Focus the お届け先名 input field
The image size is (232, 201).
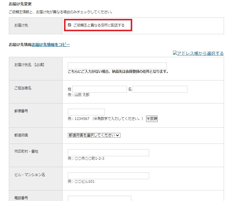(117, 66)
